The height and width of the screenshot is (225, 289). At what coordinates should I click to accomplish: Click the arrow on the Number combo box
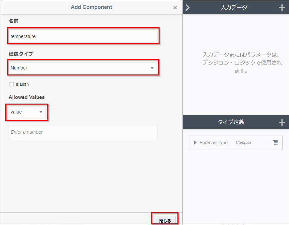(152, 68)
